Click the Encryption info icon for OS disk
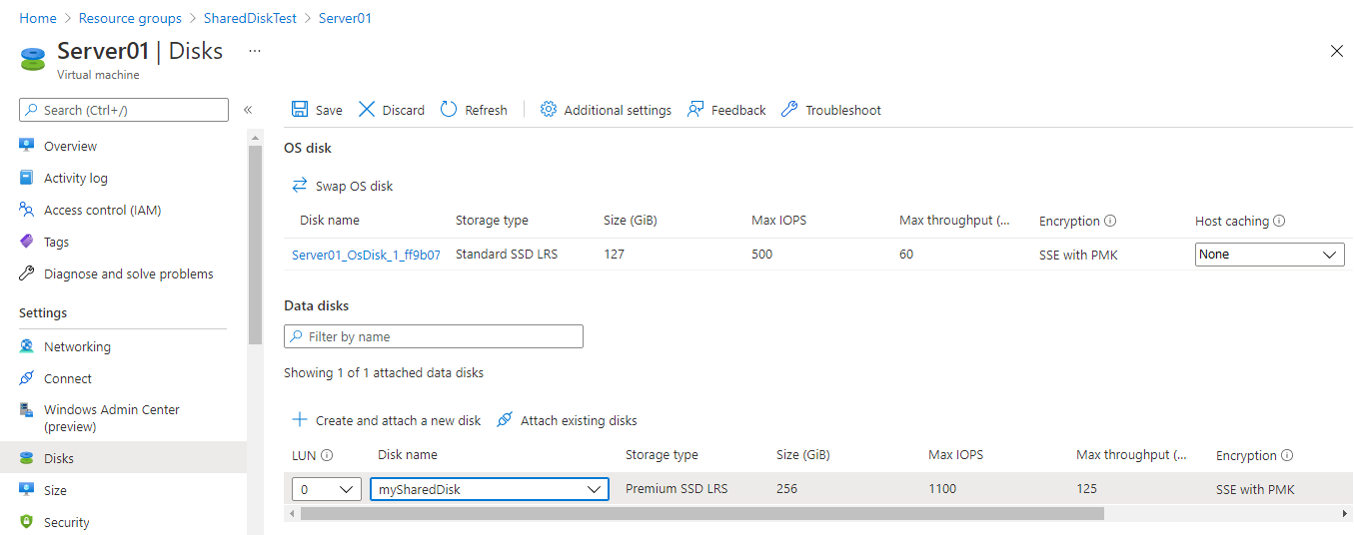This screenshot has height=535, width=1354. (1110, 222)
